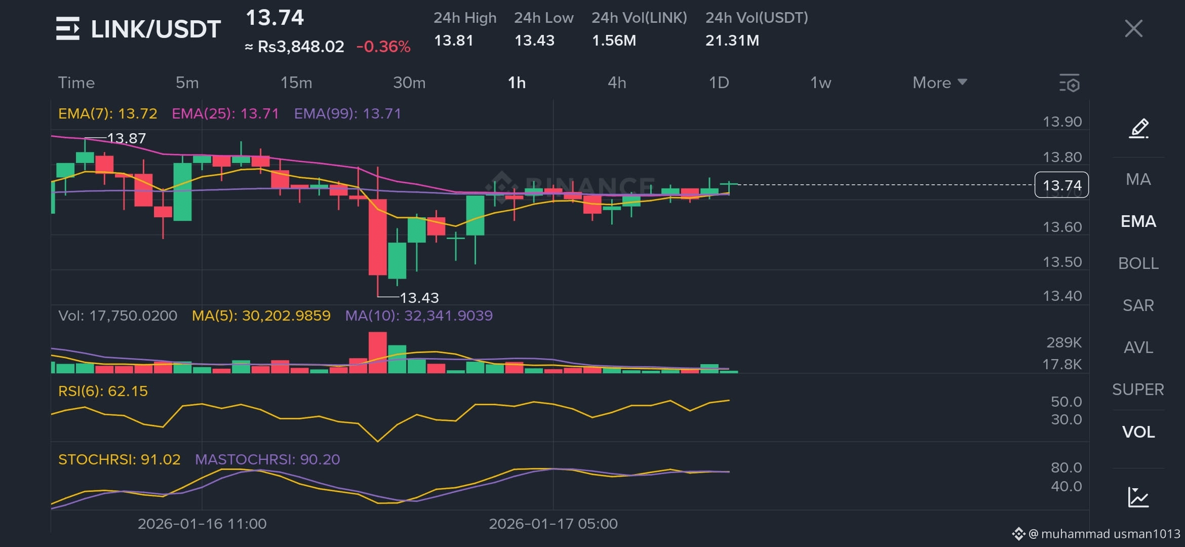Toggle the AVL indicator
This screenshot has width=1185, height=547.
[x=1138, y=347]
